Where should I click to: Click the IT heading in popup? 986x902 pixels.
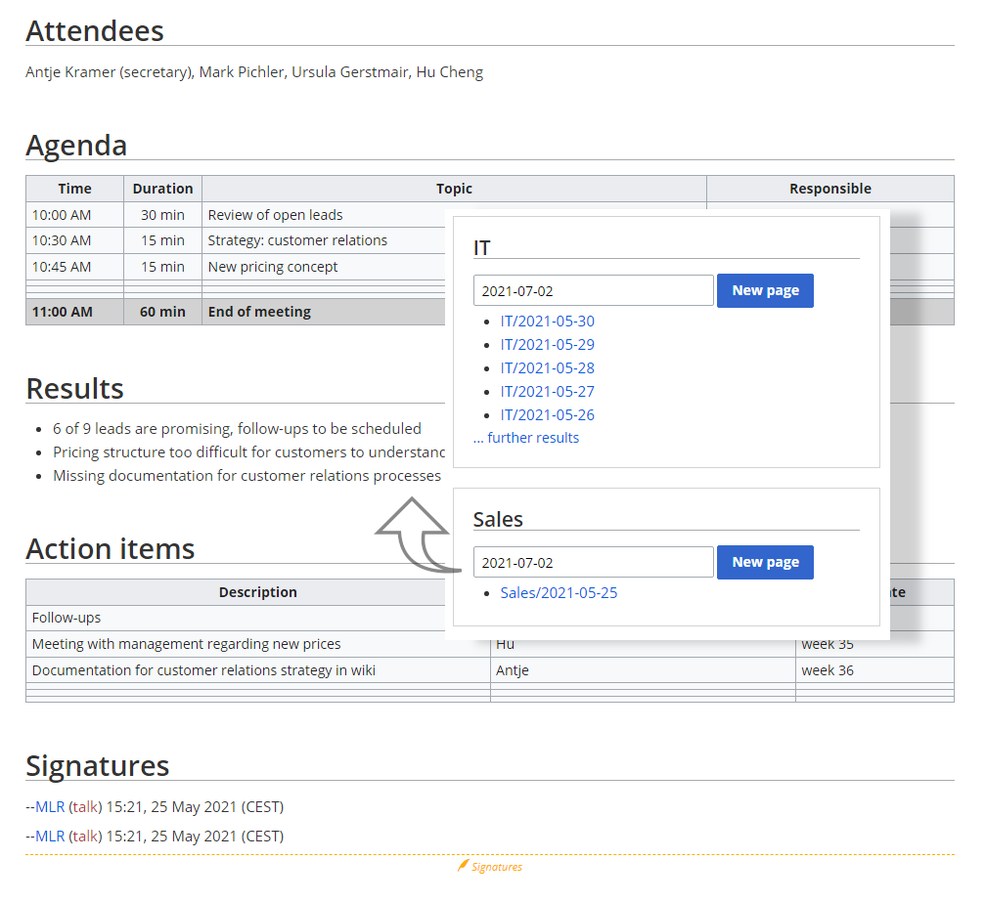click(481, 248)
